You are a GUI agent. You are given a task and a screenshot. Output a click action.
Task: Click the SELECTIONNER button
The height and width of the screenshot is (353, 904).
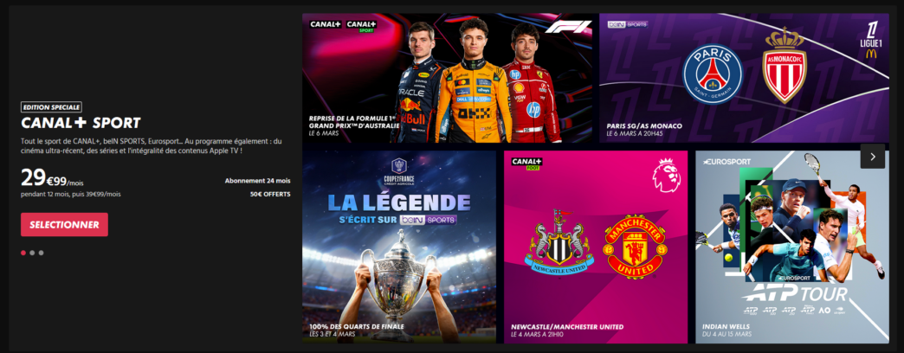pyautogui.click(x=64, y=225)
